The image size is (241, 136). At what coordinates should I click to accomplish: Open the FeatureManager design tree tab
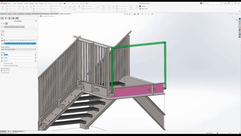(2, 19)
